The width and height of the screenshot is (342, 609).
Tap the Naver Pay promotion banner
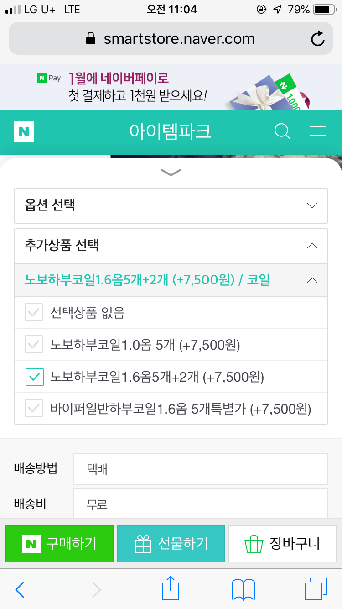point(171,87)
